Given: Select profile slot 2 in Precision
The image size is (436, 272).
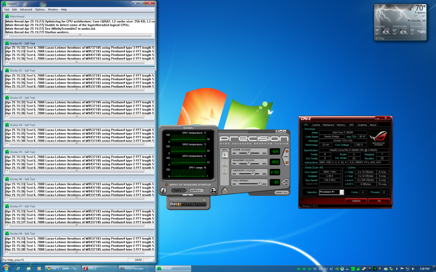Looking at the screenshot, I should [x=175, y=204].
